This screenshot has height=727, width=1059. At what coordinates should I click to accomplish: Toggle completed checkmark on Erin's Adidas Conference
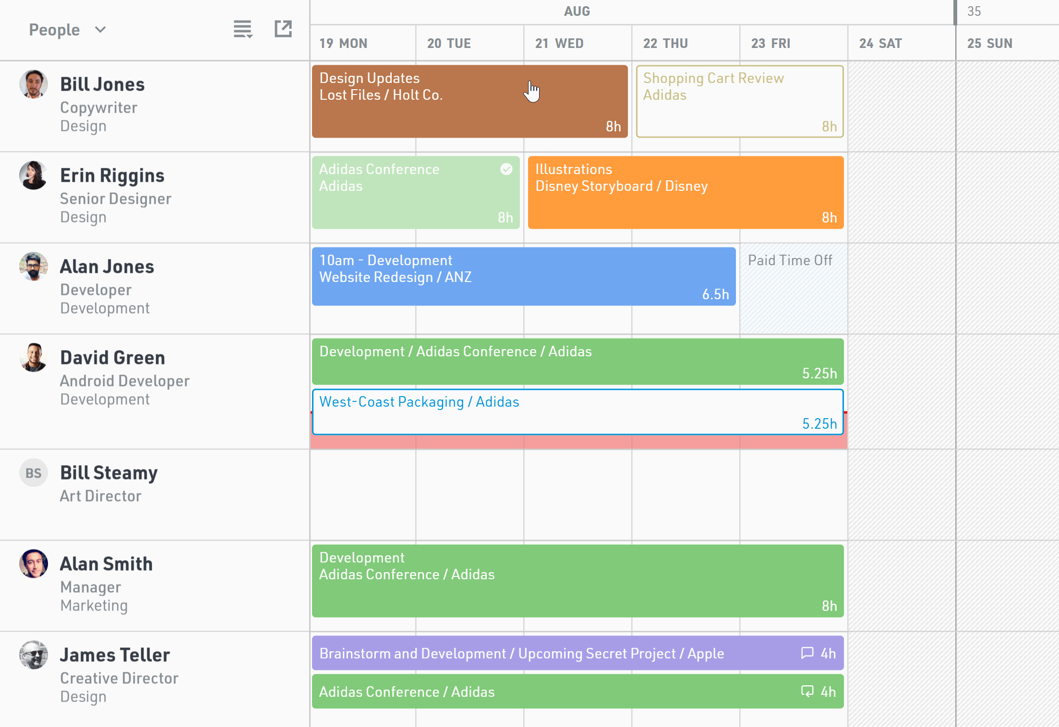(x=506, y=169)
